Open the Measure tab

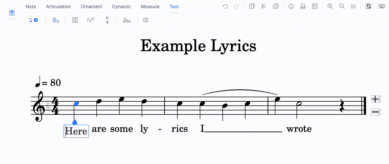coord(150,7)
